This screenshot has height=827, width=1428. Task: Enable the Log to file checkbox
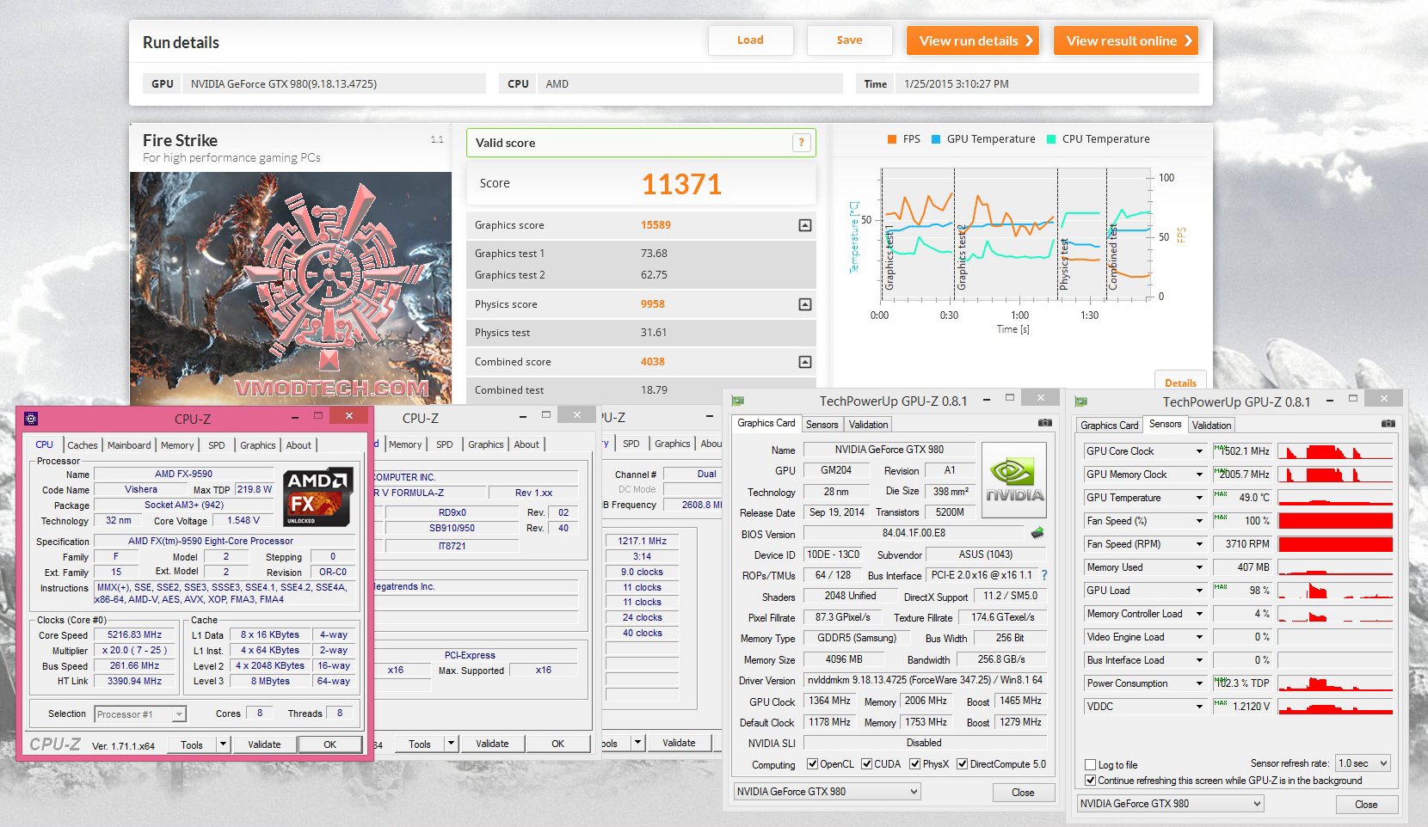pyautogui.click(x=1091, y=765)
